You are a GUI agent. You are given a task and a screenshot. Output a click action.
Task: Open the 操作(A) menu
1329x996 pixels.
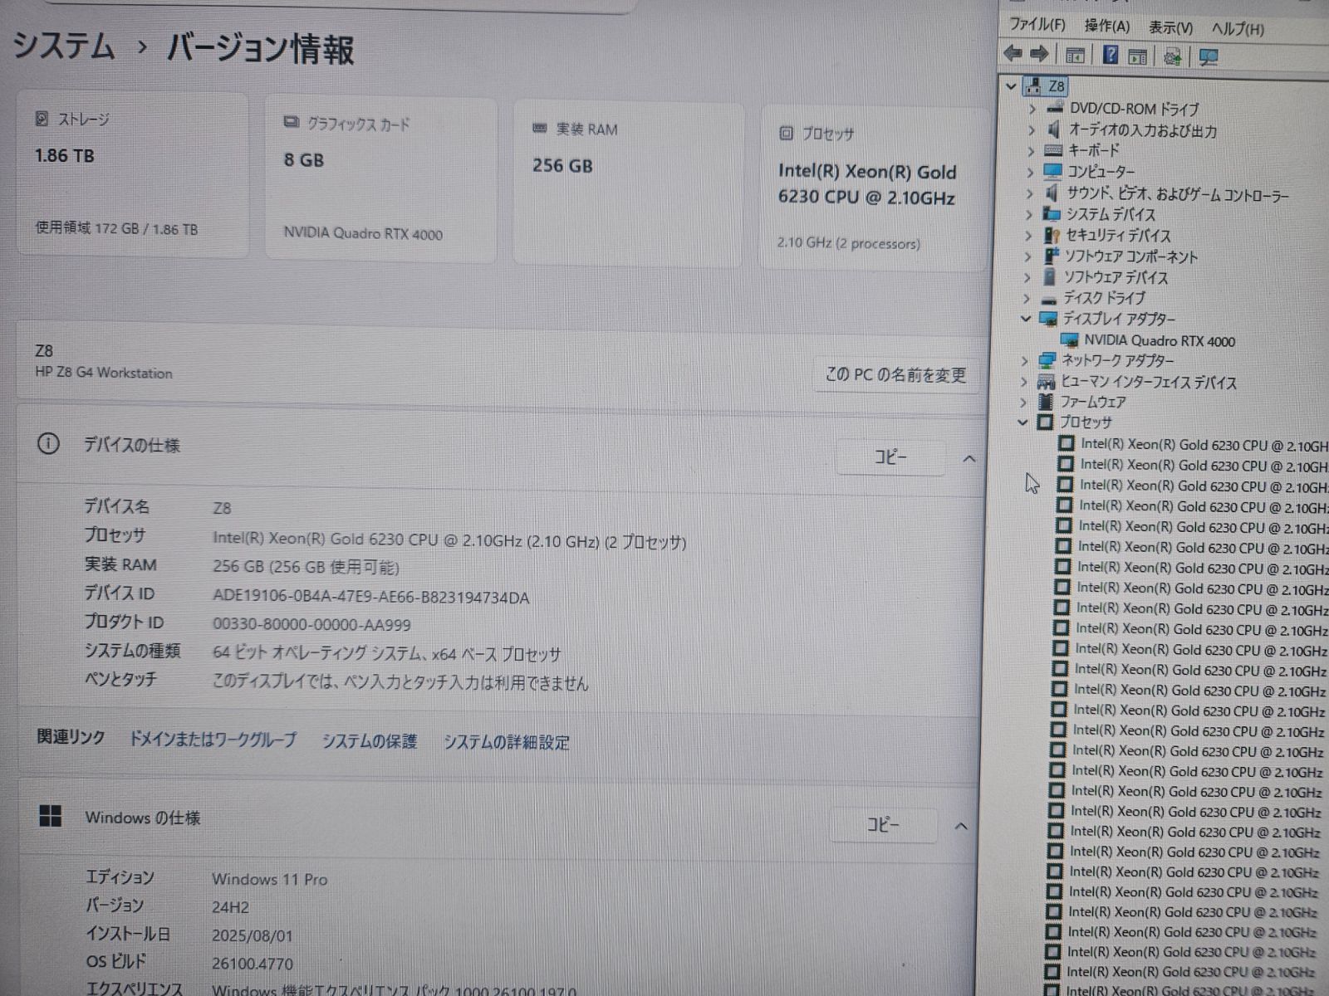1107,27
